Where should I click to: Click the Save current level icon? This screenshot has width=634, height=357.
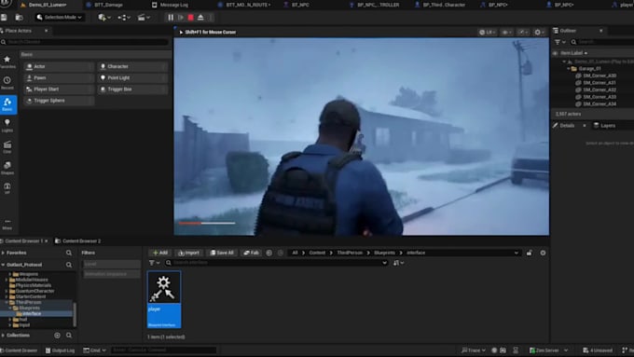[x=4, y=18]
